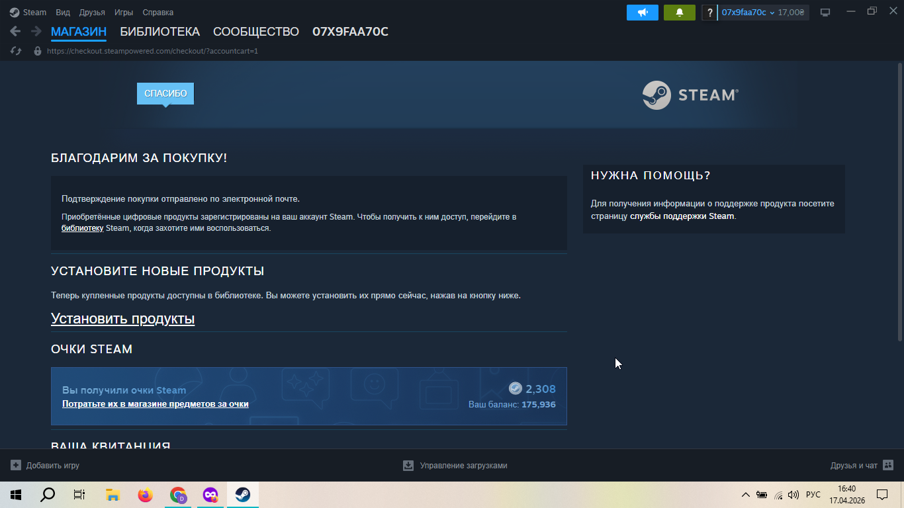Image resolution: width=904 pixels, height=508 pixels.
Task: Click the СПАСИБО step tab
Action: click(x=165, y=93)
